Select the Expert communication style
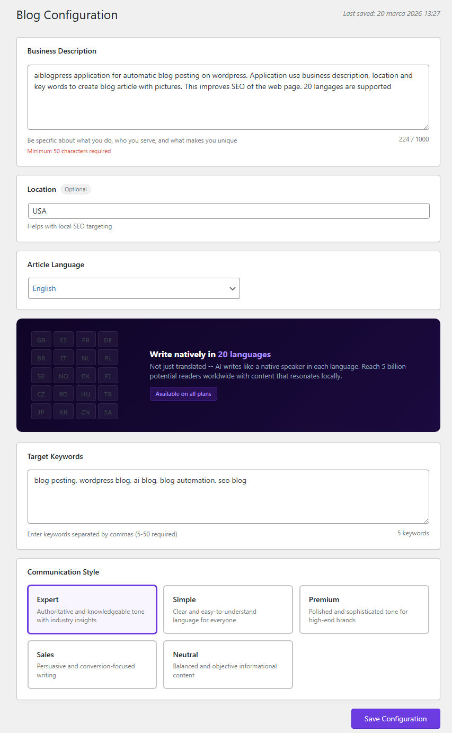The image size is (452, 733). 92,609
